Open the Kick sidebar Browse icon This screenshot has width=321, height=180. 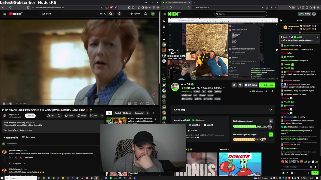pos(164,27)
